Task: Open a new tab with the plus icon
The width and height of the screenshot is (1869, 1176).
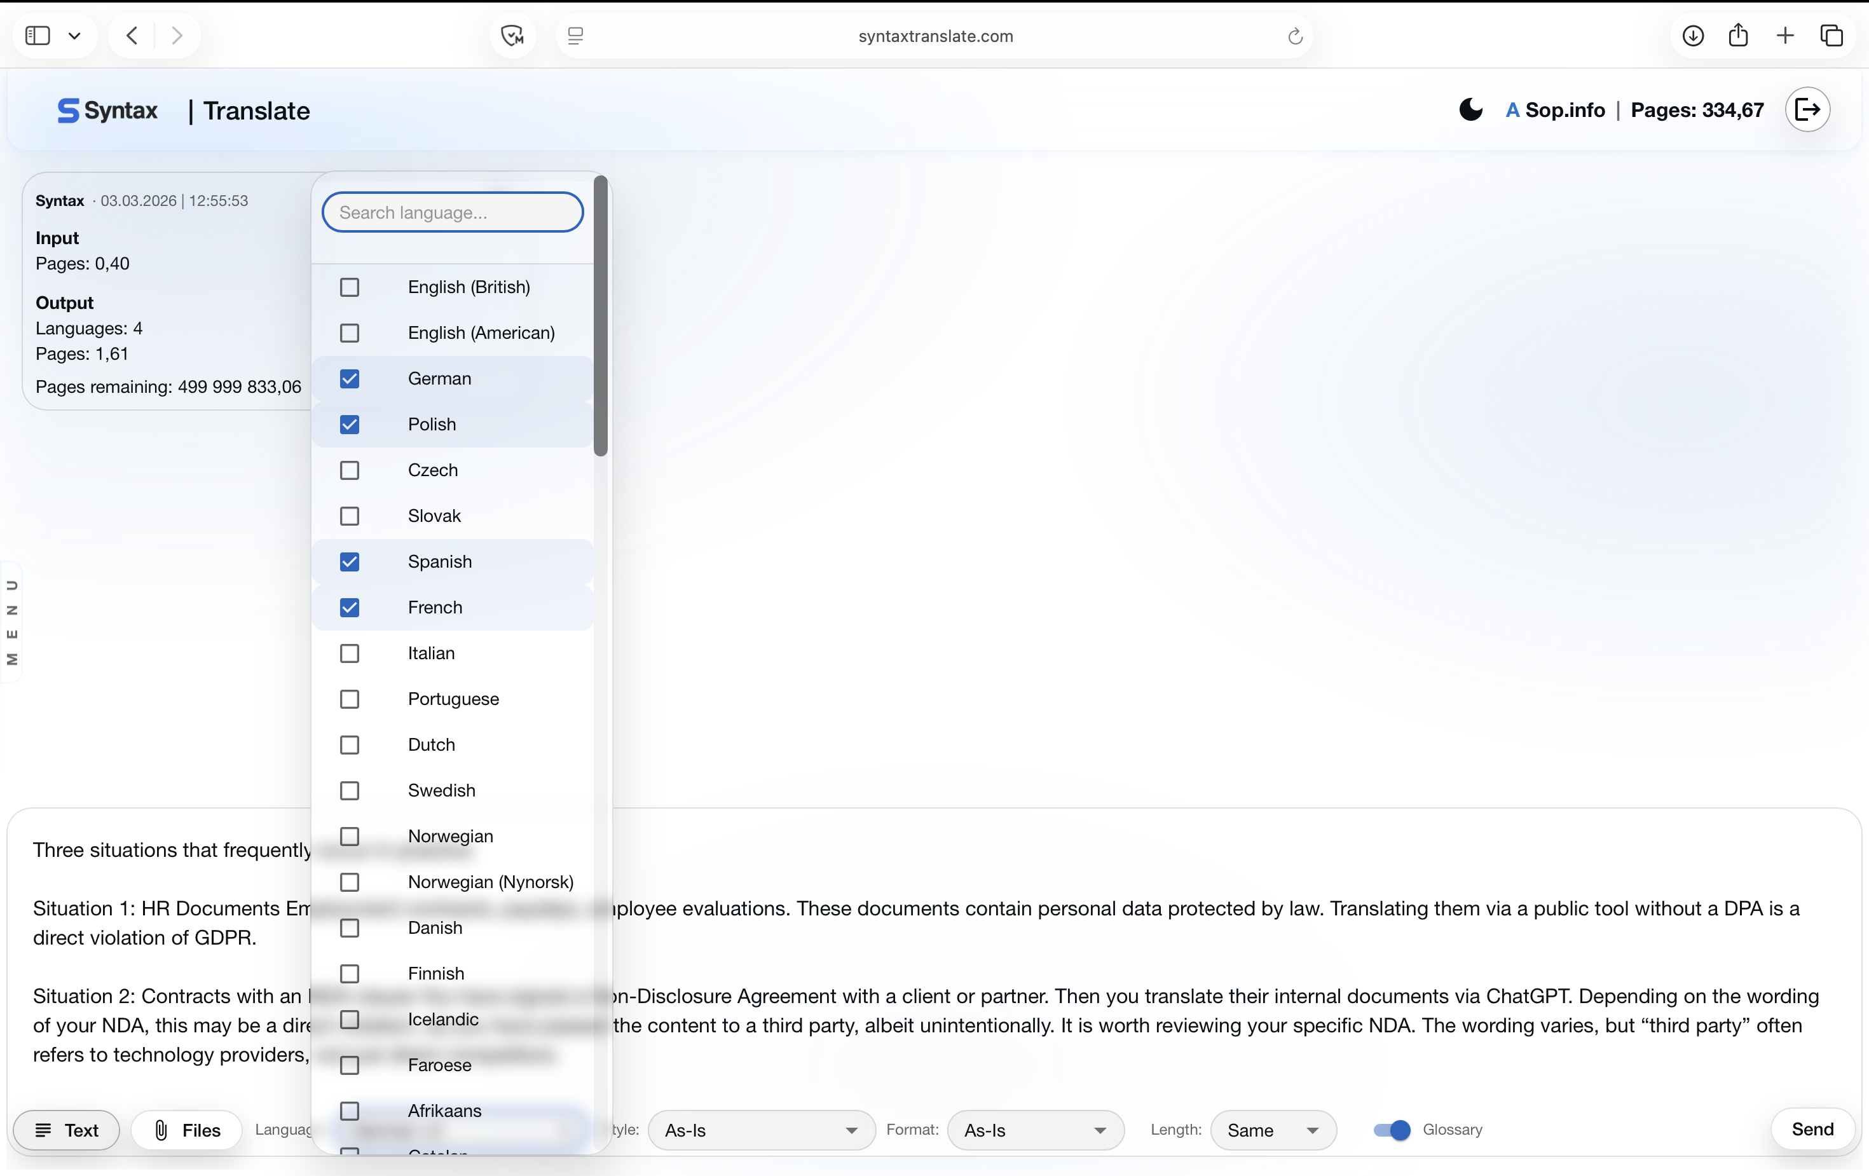Action: pos(1785,35)
